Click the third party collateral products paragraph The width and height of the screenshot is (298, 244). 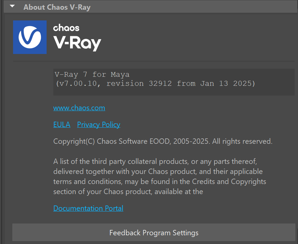coord(160,177)
